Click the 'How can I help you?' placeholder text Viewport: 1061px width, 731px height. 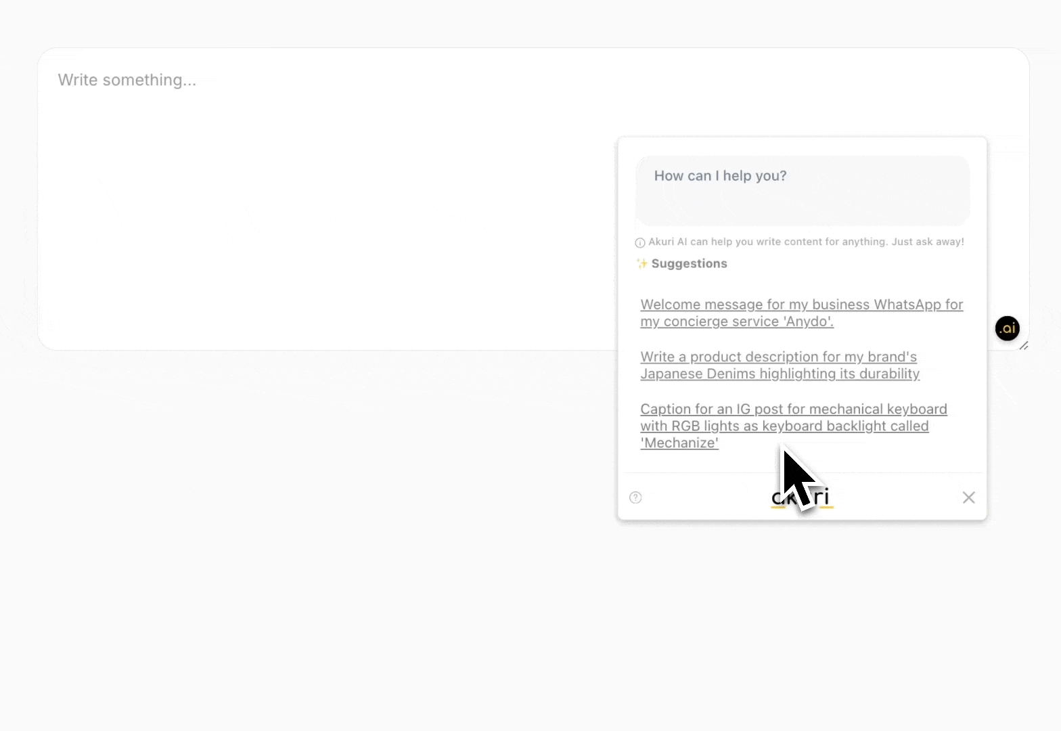click(x=720, y=176)
